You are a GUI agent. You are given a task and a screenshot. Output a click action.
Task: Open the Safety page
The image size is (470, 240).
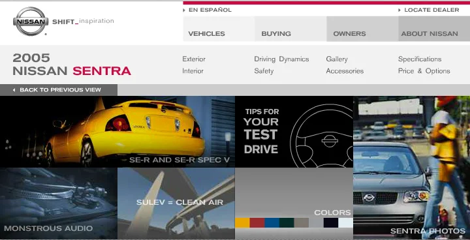coord(264,71)
